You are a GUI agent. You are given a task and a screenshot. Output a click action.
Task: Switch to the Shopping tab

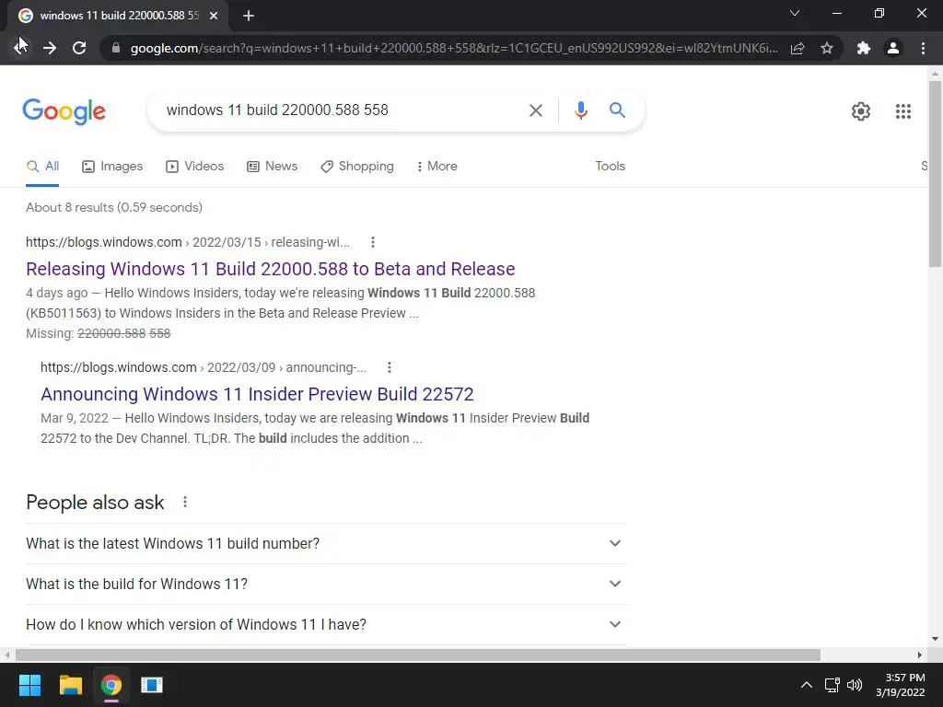coord(357,167)
